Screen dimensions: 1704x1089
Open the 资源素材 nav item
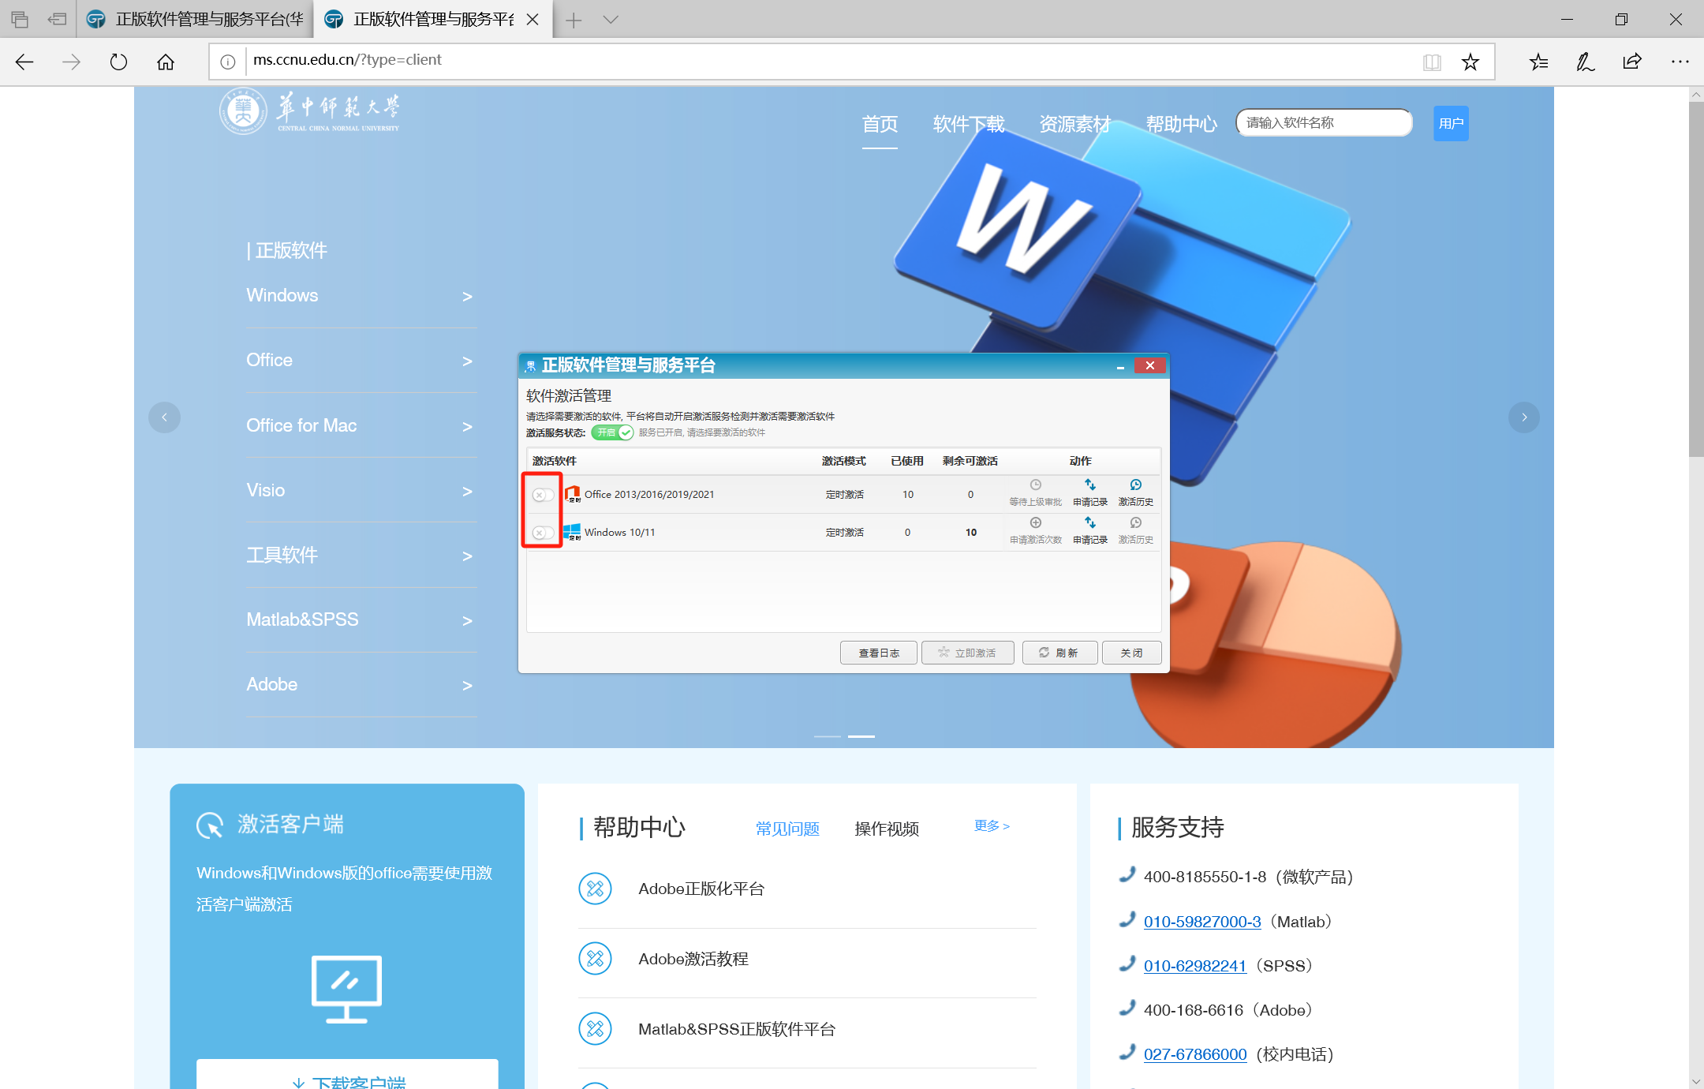point(1074,125)
